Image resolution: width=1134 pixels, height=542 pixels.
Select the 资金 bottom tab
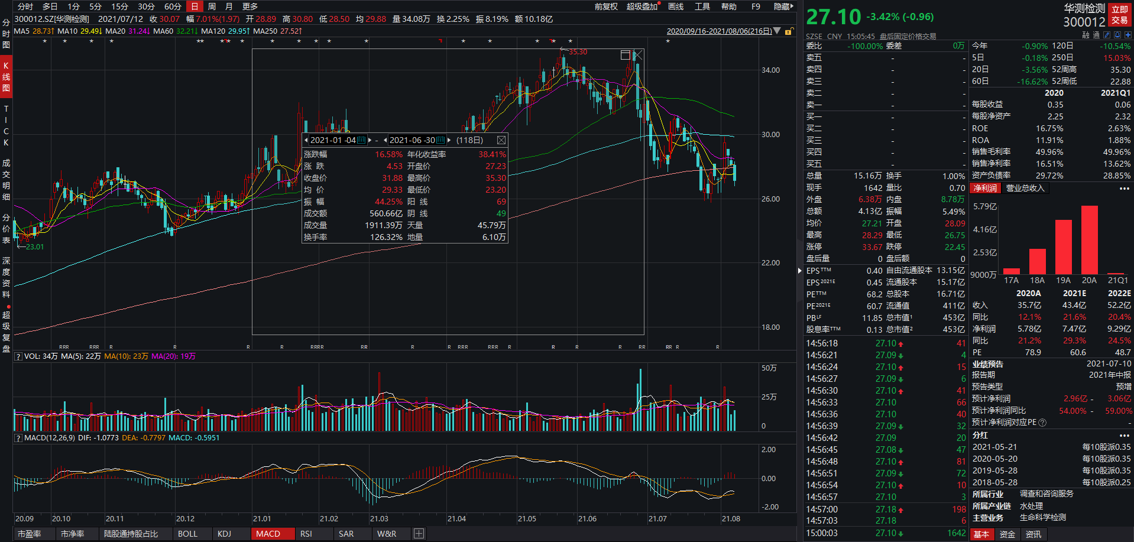click(x=1007, y=534)
